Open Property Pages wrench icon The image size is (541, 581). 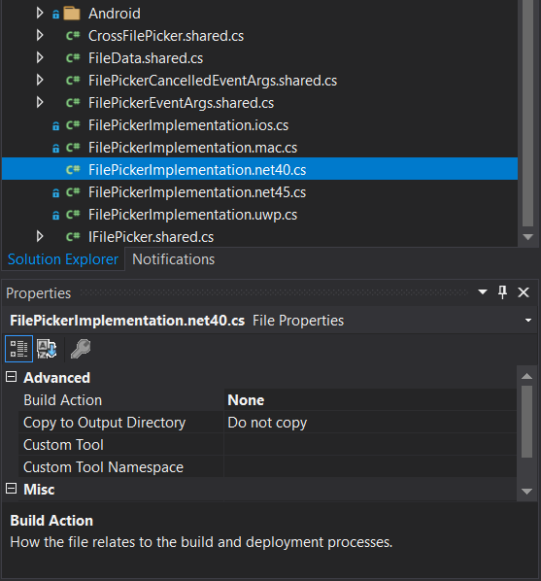pos(81,349)
